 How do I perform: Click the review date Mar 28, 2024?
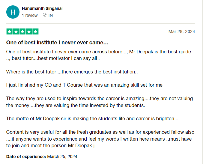point(182,31)
